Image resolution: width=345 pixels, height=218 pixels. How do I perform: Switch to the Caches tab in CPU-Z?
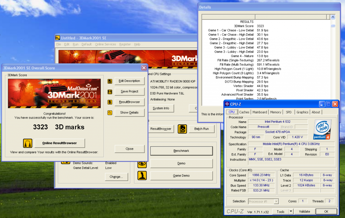coord(244,112)
